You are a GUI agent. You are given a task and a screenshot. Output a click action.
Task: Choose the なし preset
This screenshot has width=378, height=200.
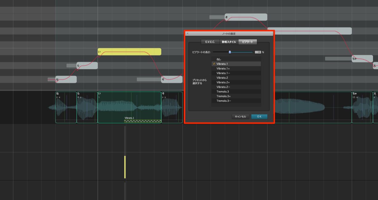pos(236,59)
